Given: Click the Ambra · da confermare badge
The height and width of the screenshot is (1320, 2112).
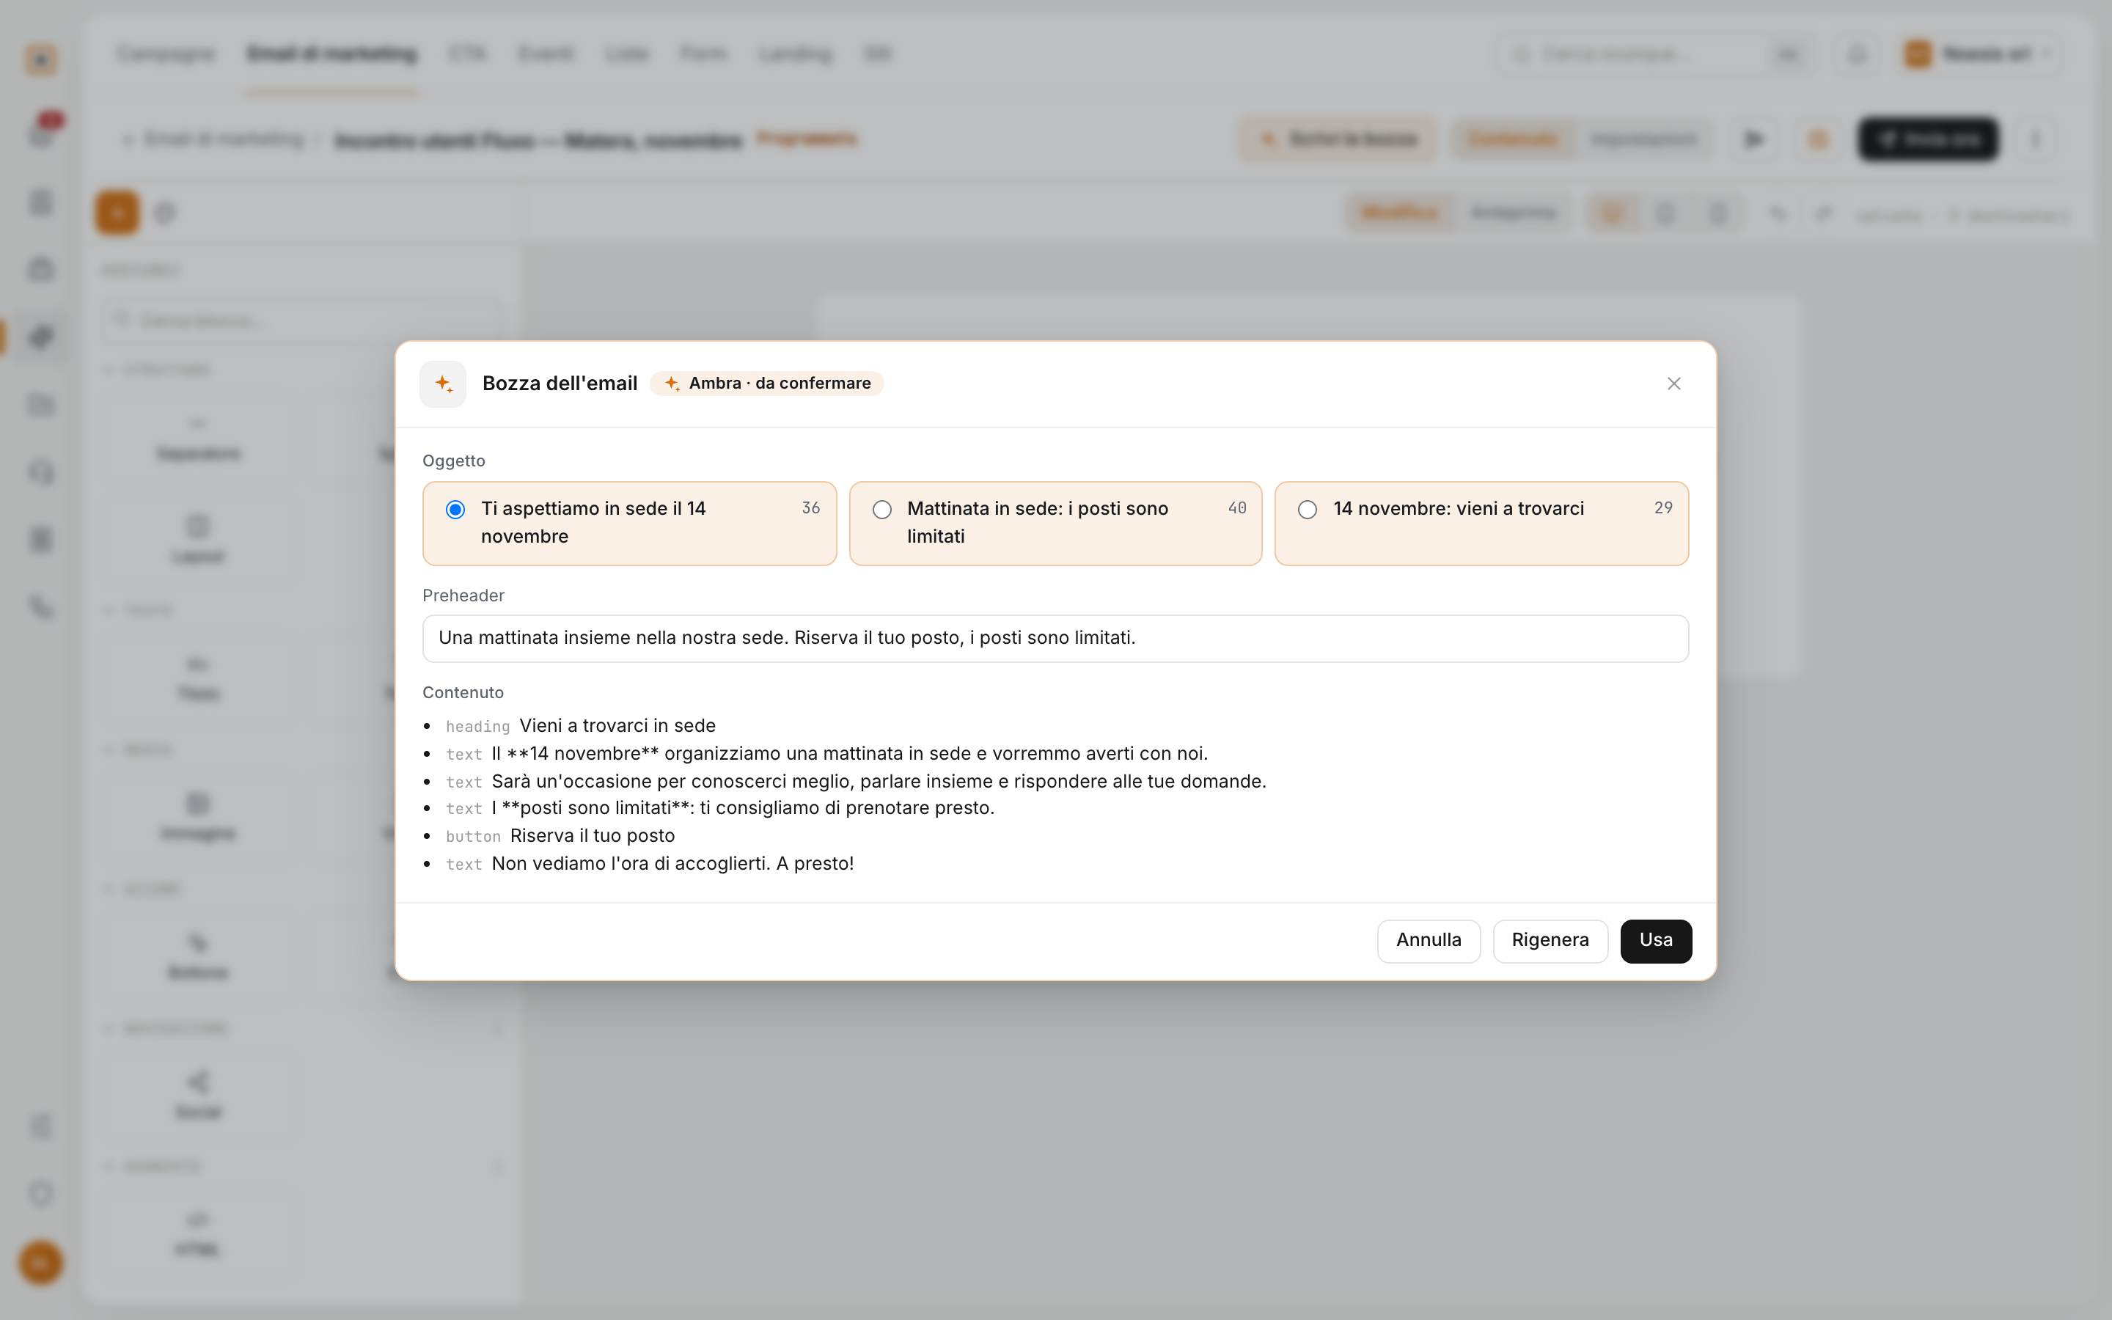Looking at the screenshot, I should point(766,384).
